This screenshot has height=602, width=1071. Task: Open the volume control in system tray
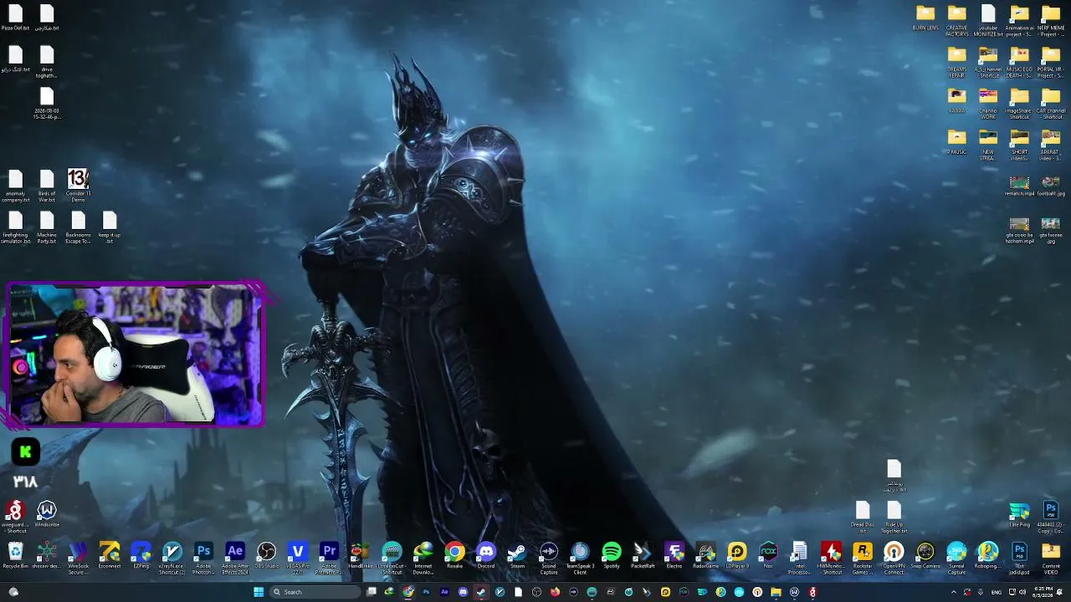[x=1021, y=592]
